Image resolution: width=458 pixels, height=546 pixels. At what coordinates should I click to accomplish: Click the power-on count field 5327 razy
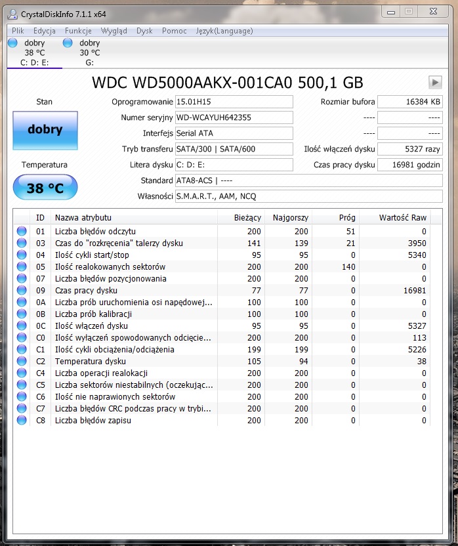click(x=410, y=149)
